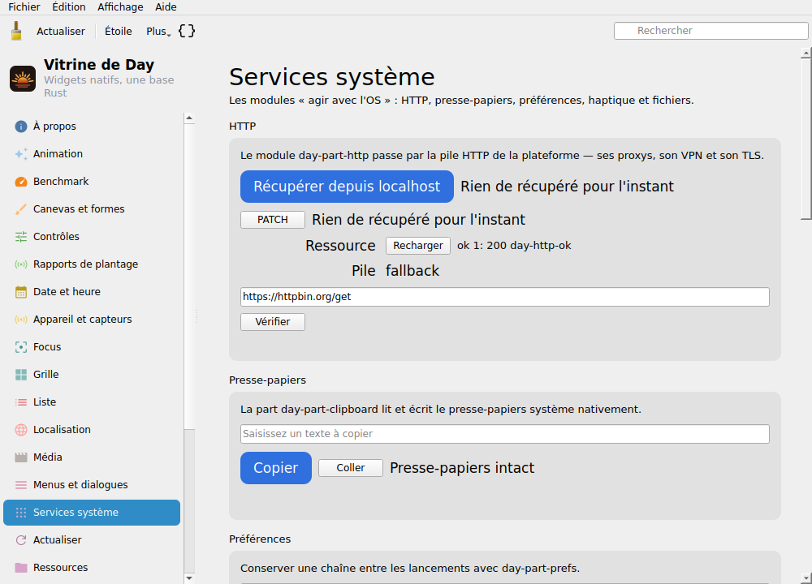This screenshot has width=812, height=584.
Task: Open the Édition menu
Action: pos(69,6)
